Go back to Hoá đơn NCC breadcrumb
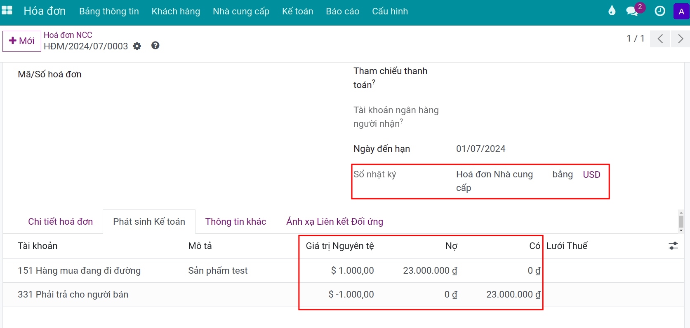Image resolution: width=690 pixels, height=328 pixels. pos(68,35)
